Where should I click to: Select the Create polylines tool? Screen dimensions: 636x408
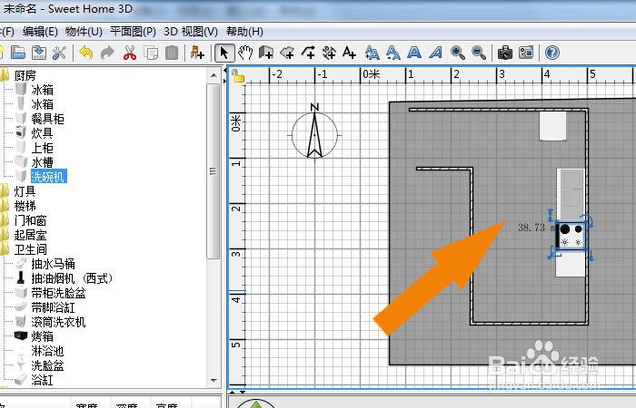[x=308, y=53]
